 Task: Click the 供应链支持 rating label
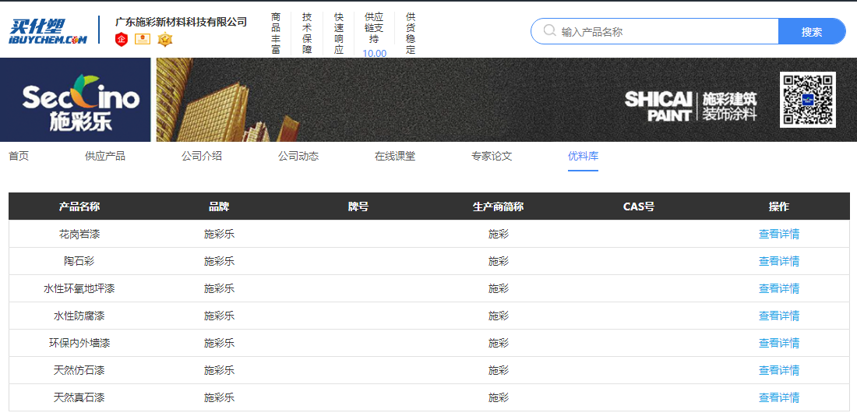pos(375,28)
